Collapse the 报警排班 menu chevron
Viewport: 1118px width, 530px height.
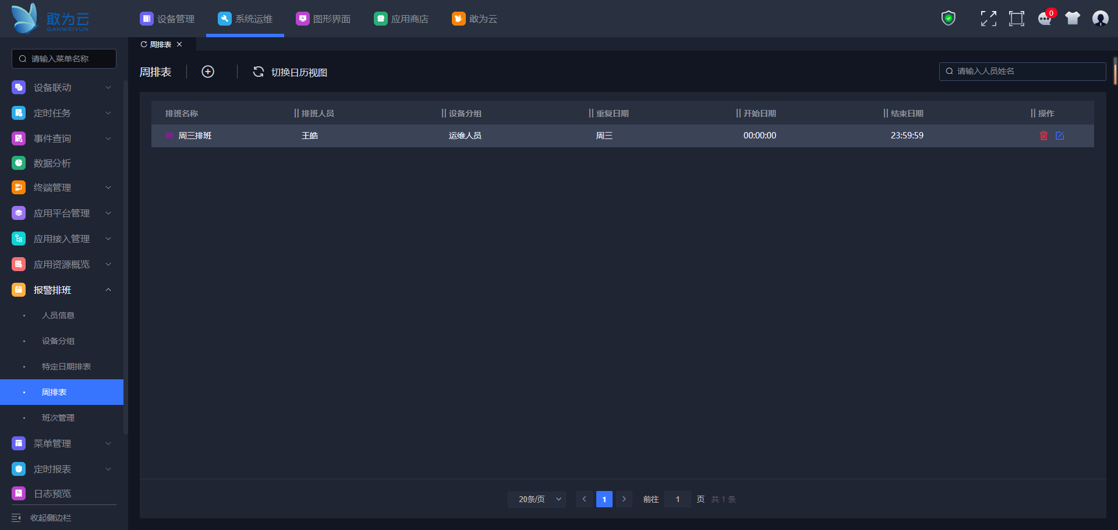(x=108, y=290)
